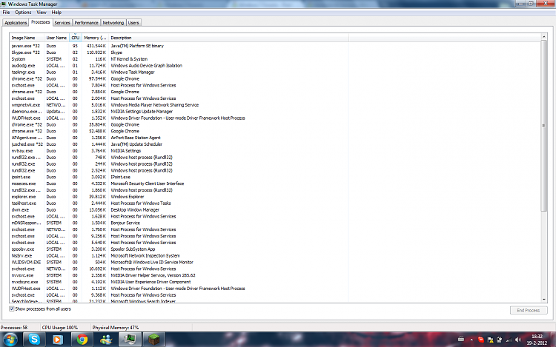Click the keyboard icon in system tray

click(461, 339)
